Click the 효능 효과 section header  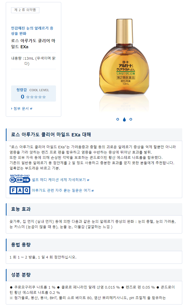pos(94,209)
